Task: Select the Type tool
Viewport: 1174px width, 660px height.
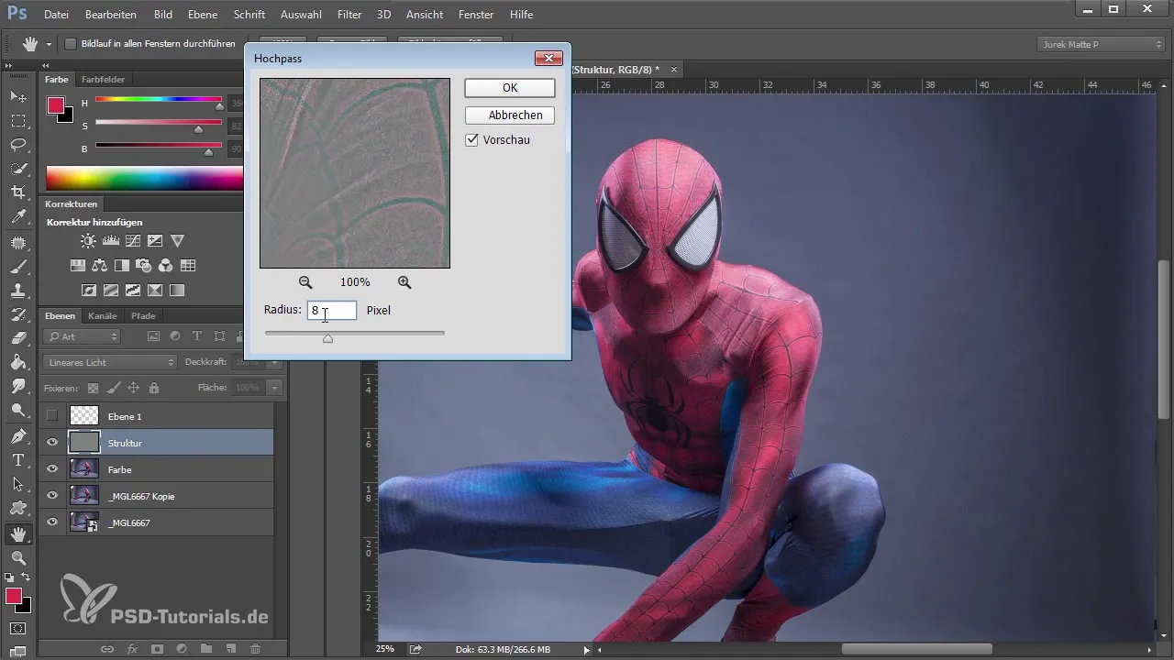Action: tap(17, 459)
